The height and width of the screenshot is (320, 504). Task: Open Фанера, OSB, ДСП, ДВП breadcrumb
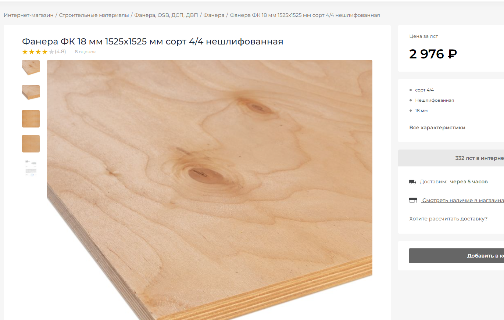coord(166,15)
